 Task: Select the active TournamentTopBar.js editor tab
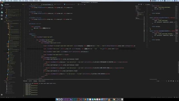[x=47, y=4]
